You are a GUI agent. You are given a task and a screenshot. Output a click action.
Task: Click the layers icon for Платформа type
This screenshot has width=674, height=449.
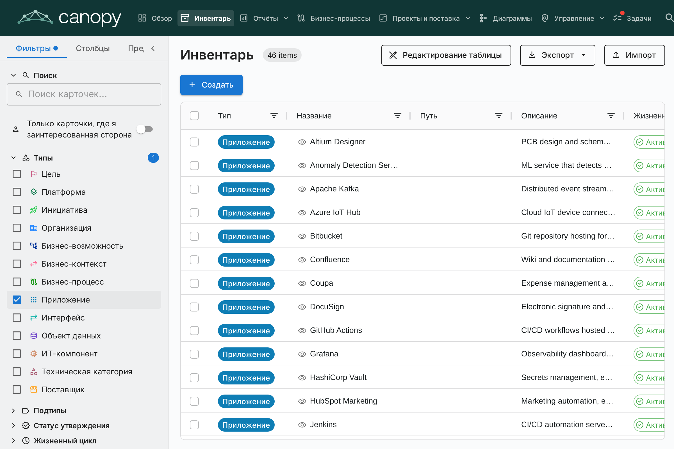point(33,192)
